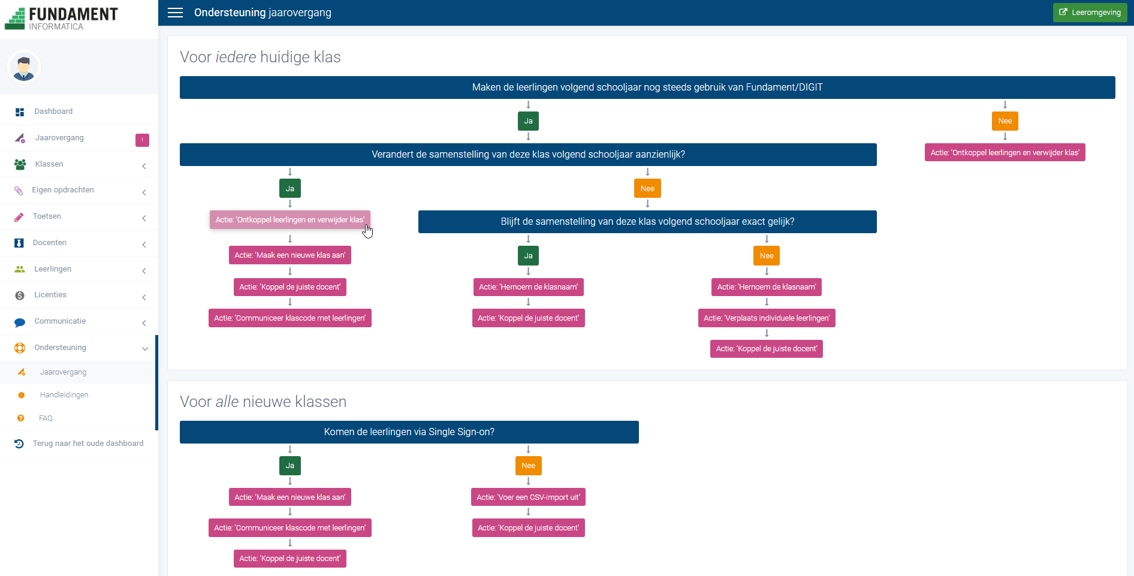Expand the Leerlingen submenu chevron

pyautogui.click(x=144, y=271)
